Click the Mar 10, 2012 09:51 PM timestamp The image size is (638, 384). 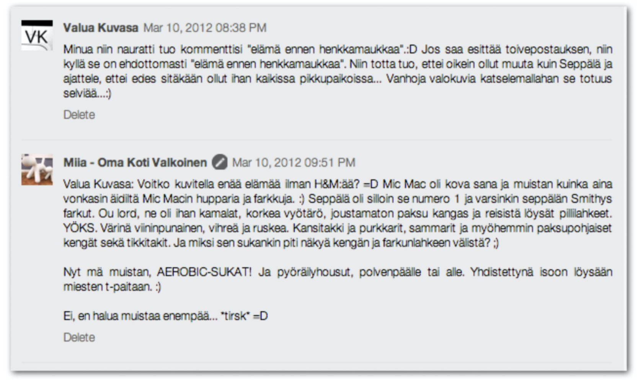(294, 163)
